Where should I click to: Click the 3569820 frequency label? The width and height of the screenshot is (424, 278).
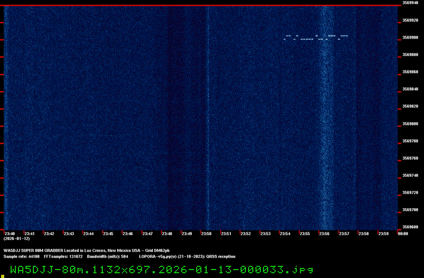410,106
